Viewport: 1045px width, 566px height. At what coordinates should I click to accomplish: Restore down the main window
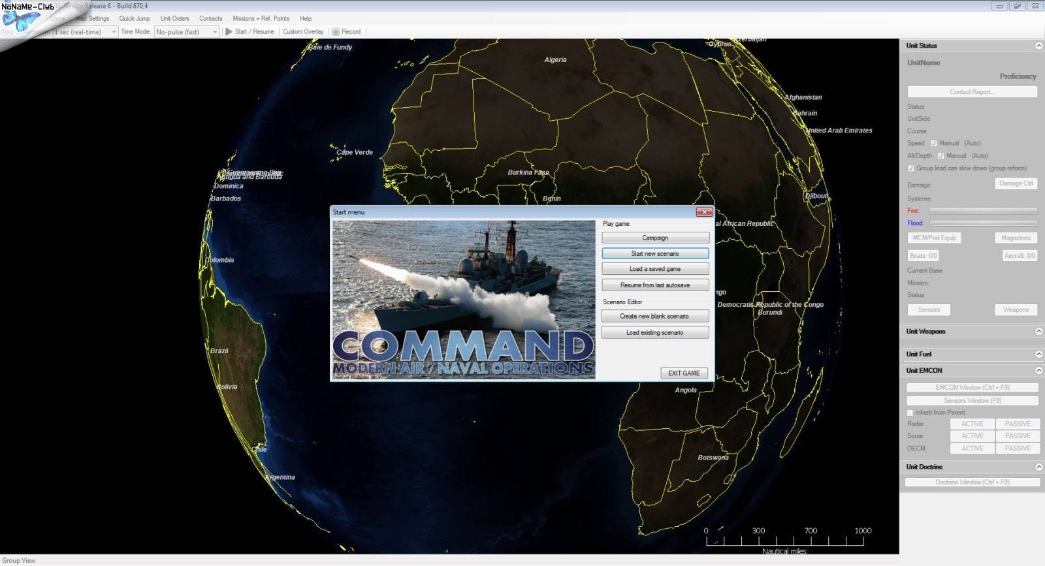click(1017, 6)
